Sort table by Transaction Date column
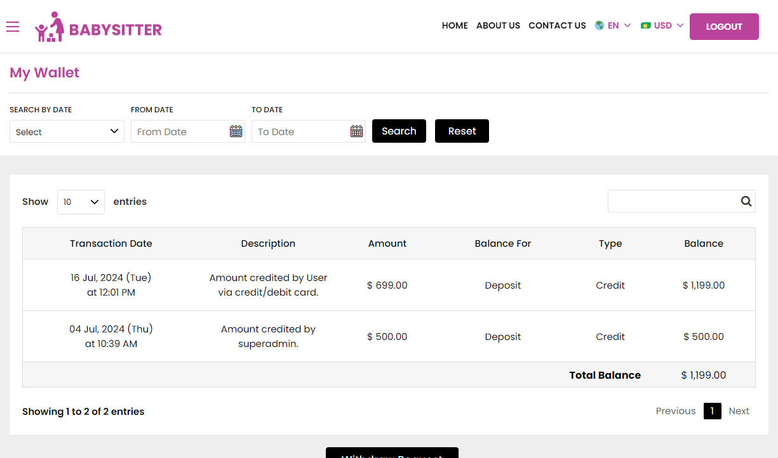 (111, 244)
